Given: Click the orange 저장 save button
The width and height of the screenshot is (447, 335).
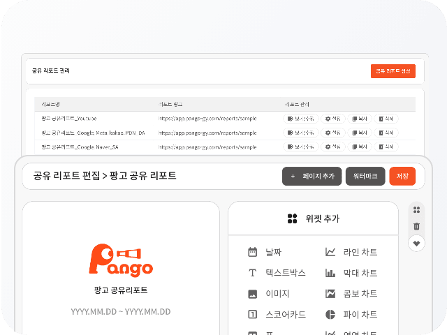Looking at the screenshot, I should pyautogui.click(x=402, y=176).
